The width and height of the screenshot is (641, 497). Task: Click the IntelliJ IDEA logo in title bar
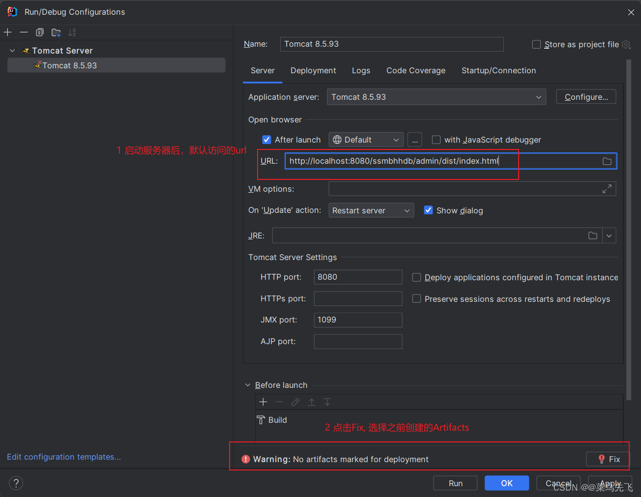pyautogui.click(x=12, y=12)
